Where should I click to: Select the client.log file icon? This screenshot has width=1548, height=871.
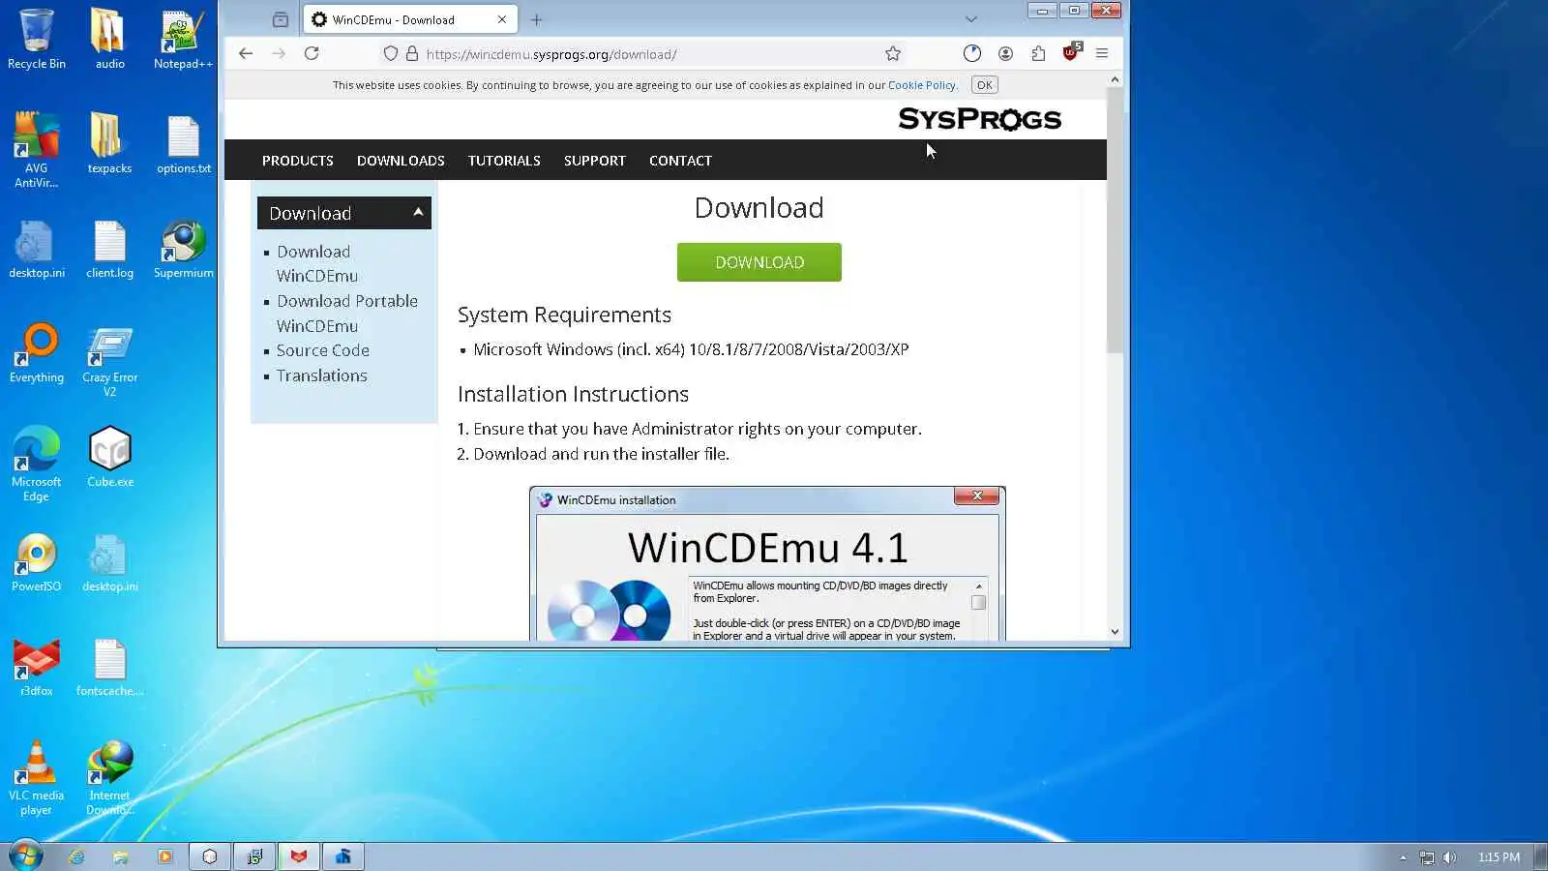[109, 249]
